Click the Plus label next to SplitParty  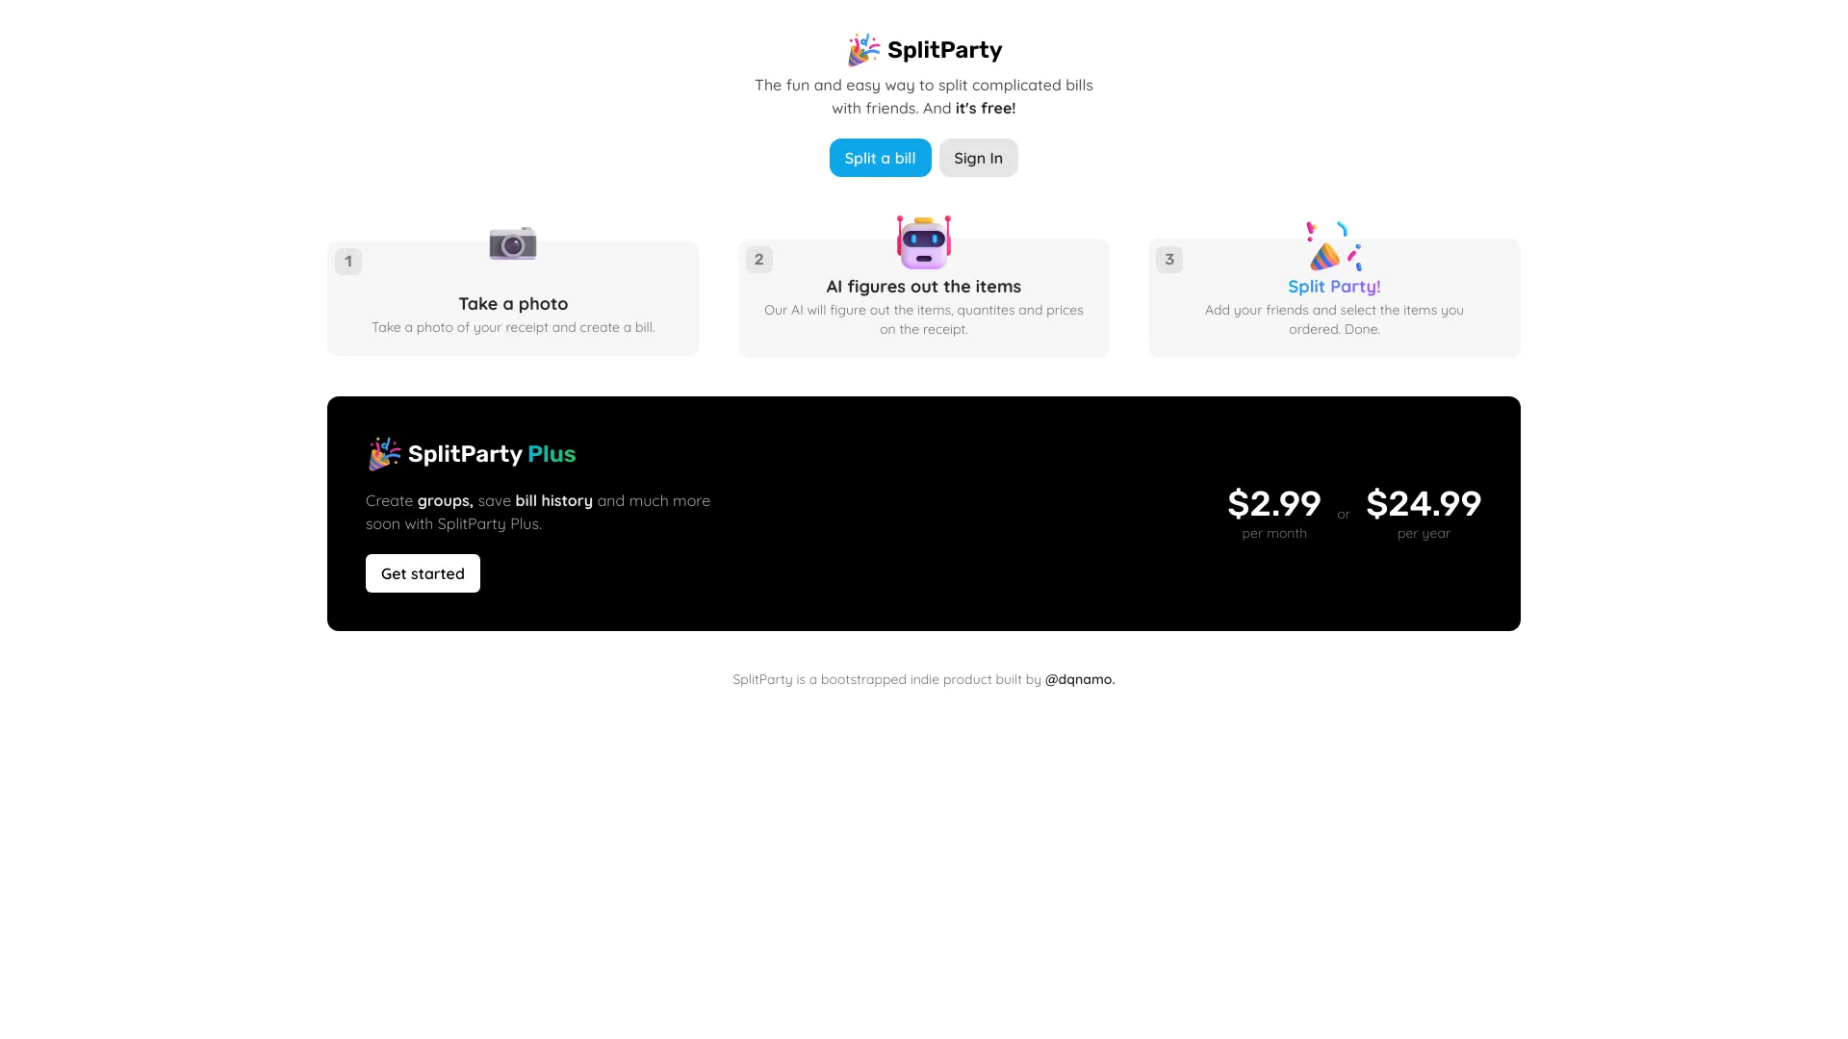[x=551, y=453]
